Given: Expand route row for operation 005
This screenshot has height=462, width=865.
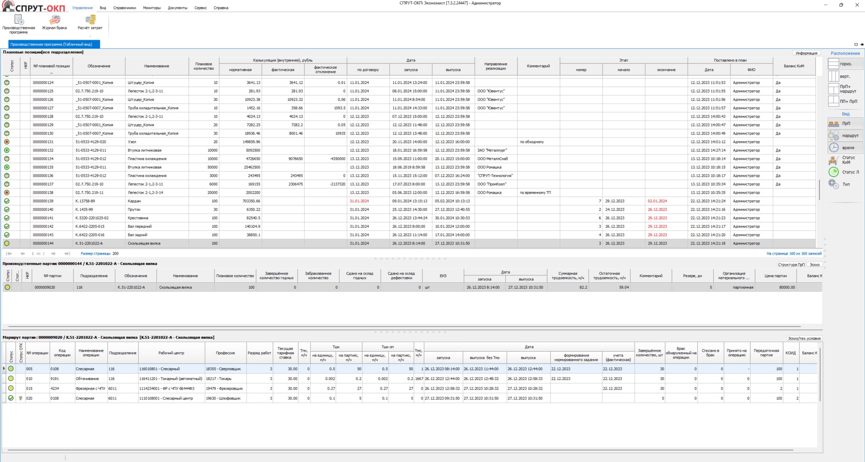Looking at the screenshot, I should [4, 369].
